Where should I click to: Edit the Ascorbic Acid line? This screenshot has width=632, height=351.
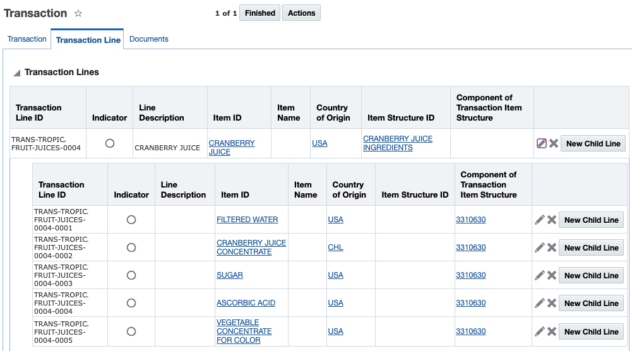point(539,303)
